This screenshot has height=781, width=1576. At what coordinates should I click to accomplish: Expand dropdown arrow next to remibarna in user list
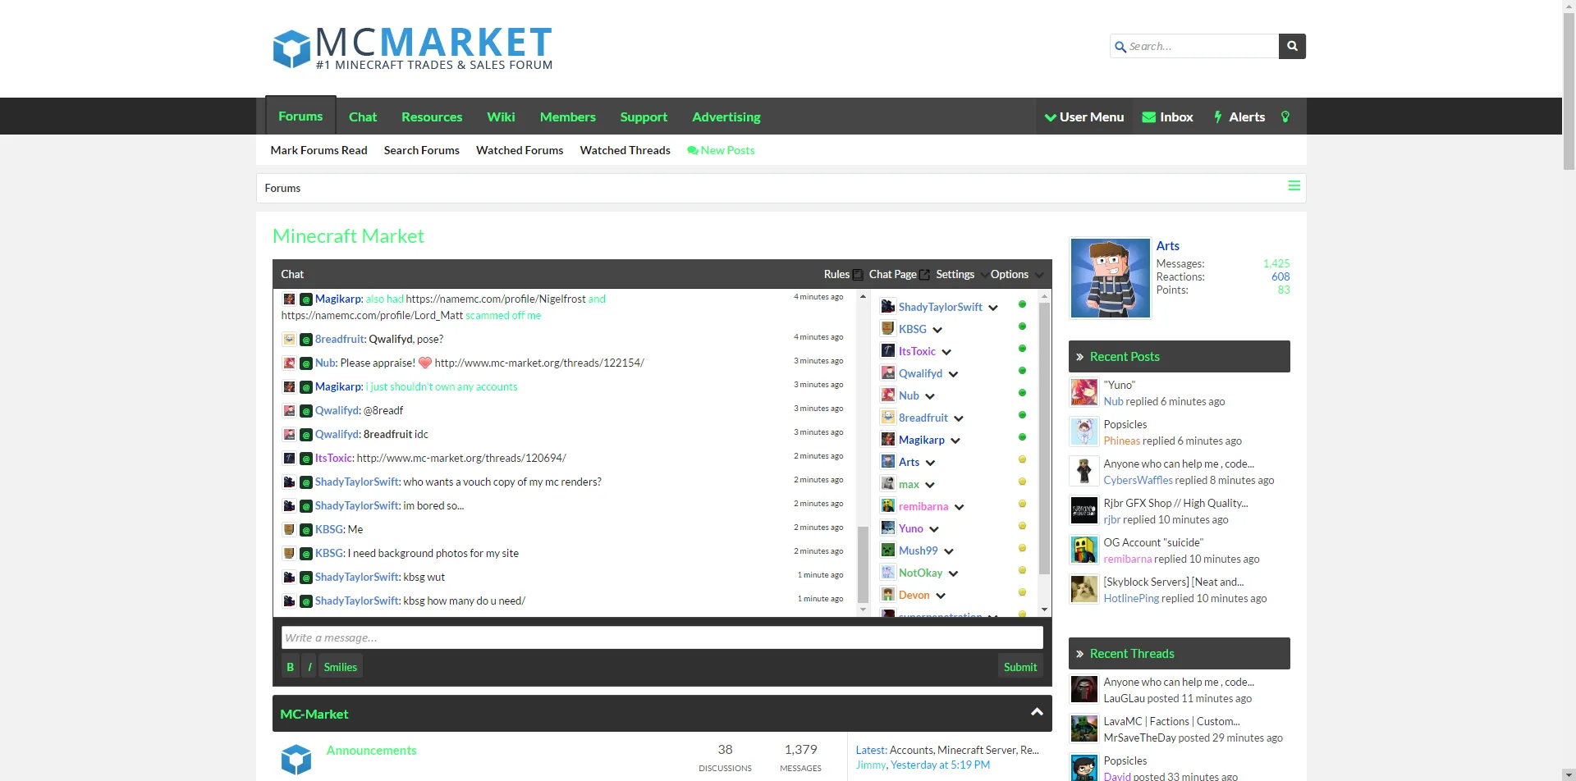[x=959, y=507]
